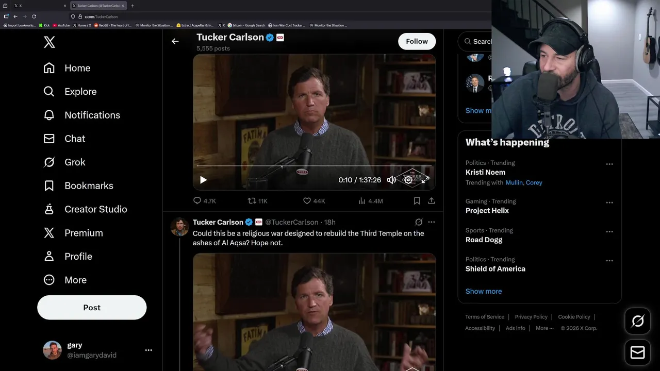Expand first video to fullscreen
The width and height of the screenshot is (660, 371).
point(425,180)
